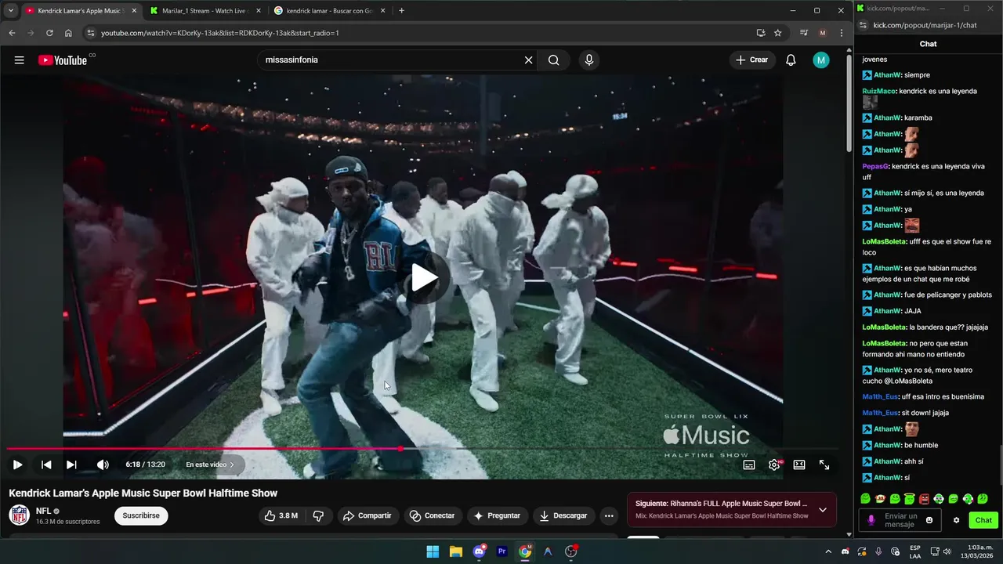Open media controls icon in Chrome toolbar
Screen dimensions: 1003x564
(803, 33)
